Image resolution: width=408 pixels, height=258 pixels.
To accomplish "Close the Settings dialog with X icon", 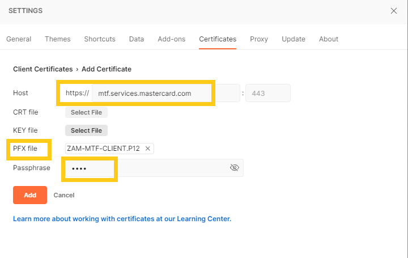I will coord(394,11).
